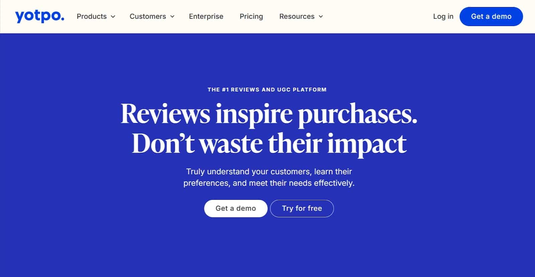Click the Resources chevron arrow
The image size is (535, 277).
pyautogui.click(x=321, y=17)
